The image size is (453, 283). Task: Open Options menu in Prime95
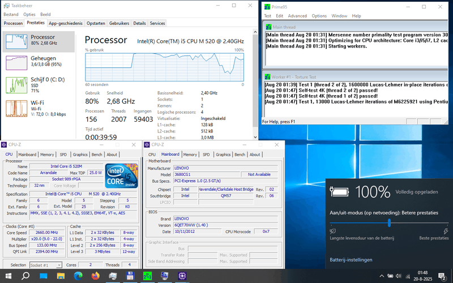[x=319, y=16]
